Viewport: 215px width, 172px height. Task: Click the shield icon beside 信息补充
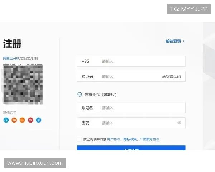point(80,95)
